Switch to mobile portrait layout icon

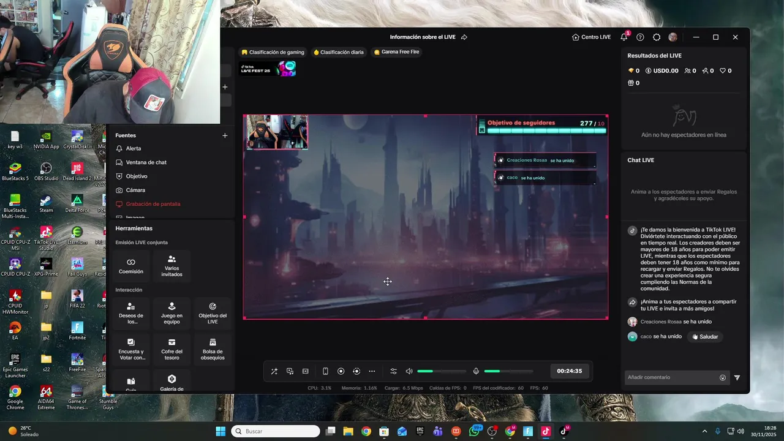pos(325,371)
